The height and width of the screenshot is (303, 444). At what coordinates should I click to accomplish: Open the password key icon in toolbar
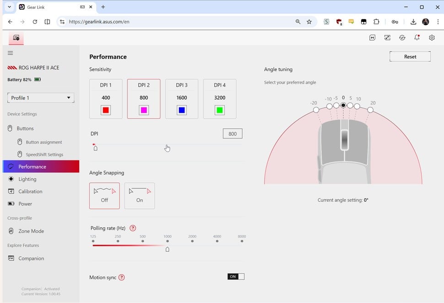395,22
